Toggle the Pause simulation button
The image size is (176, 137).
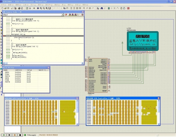pos(15,135)
